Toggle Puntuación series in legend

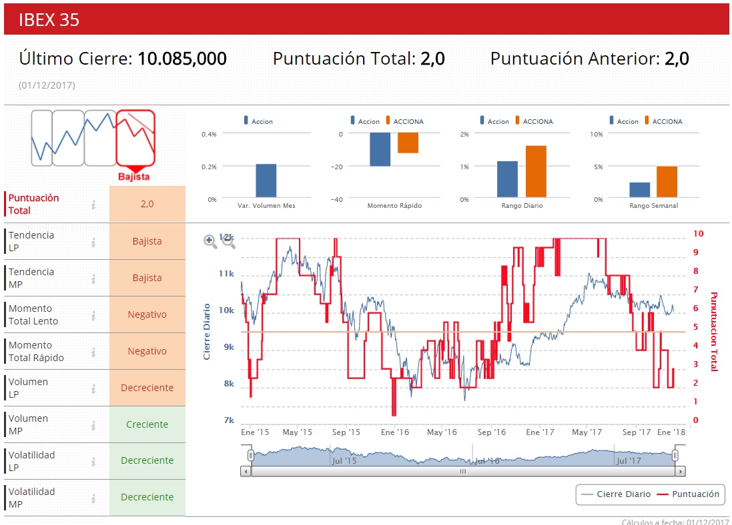point(688,494)
